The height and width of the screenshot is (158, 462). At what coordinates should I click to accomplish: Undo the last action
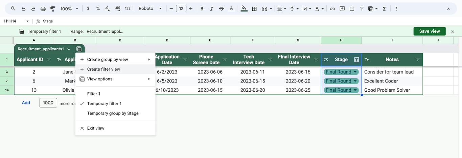coord(23,9)
